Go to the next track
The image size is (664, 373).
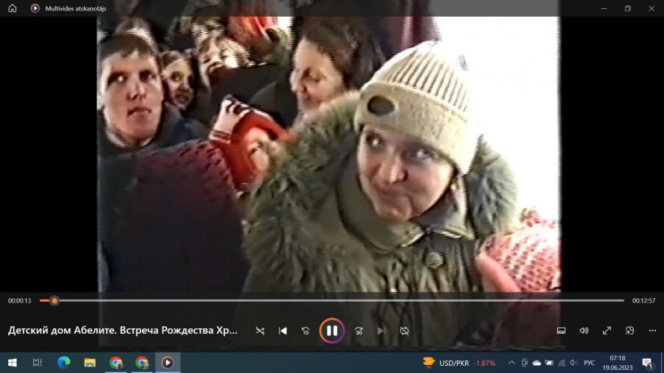pos(381,331)
